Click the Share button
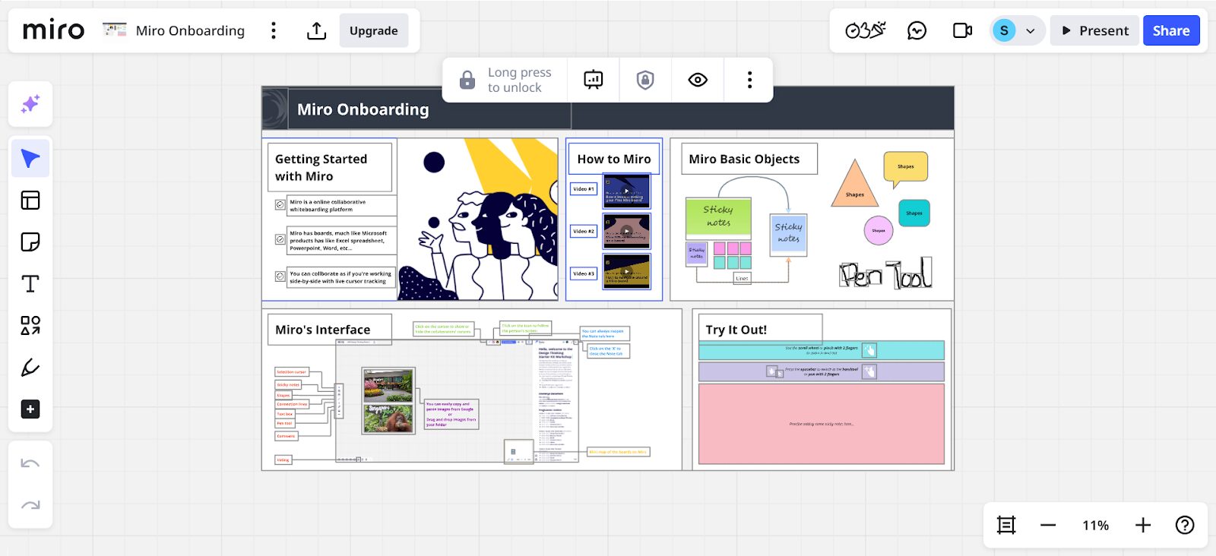This screenshot has width=1216, height=556. [x=1171, y=30]
